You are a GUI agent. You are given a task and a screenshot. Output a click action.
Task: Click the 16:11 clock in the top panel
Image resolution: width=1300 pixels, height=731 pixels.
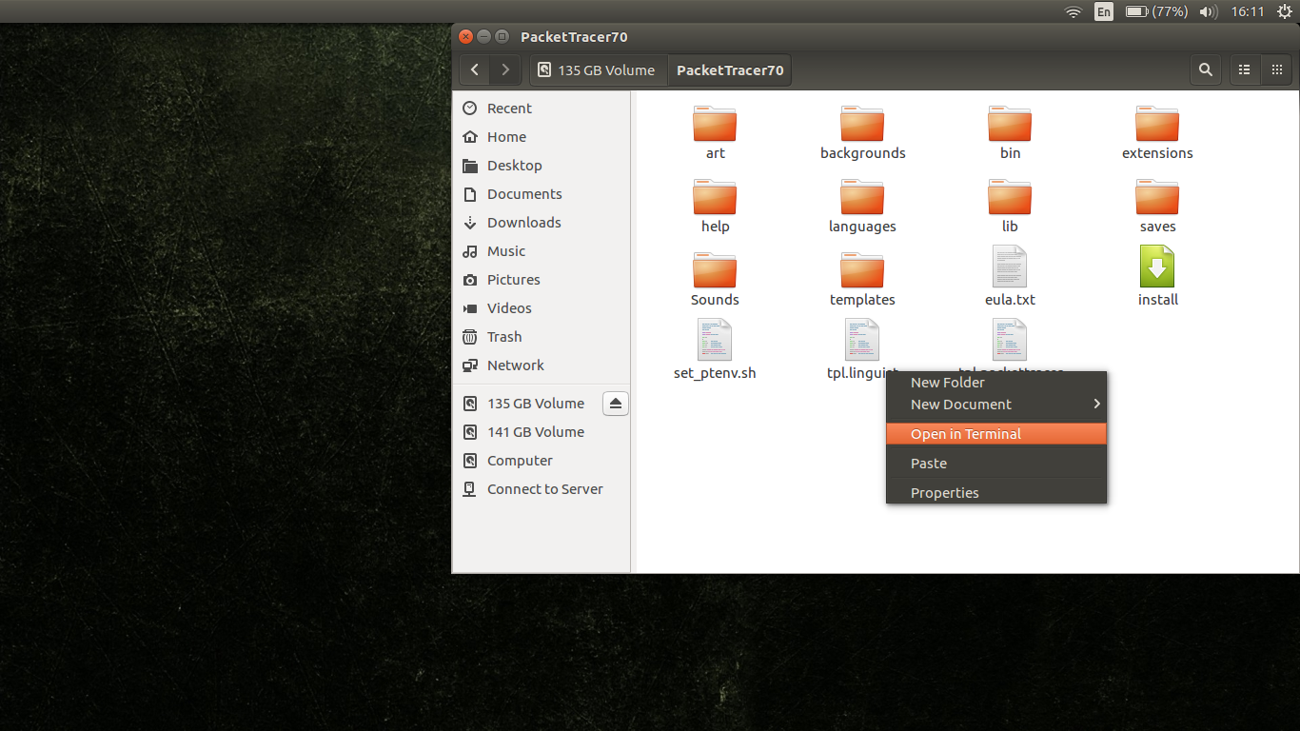tap(1247, 11)
